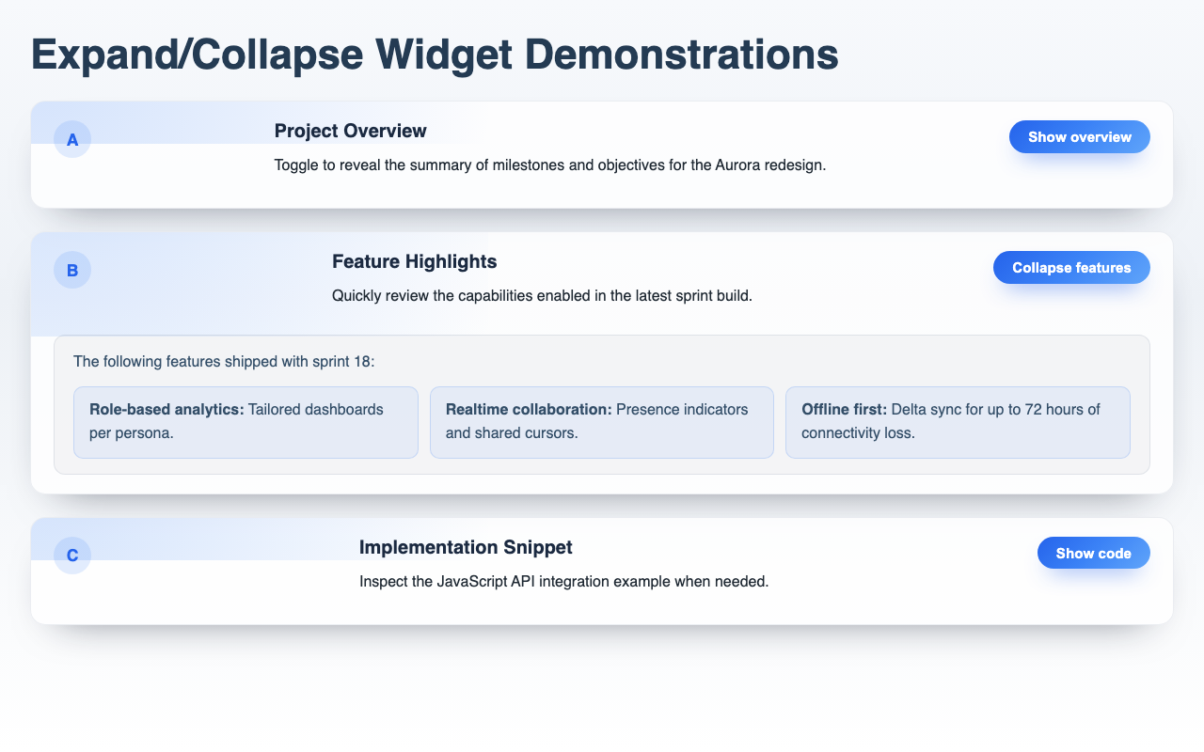The width and height of the screenshot is (1204, 752).
Task: Toggle the Implementation Snippet panel open
Action: click(x=1093, y=553)
